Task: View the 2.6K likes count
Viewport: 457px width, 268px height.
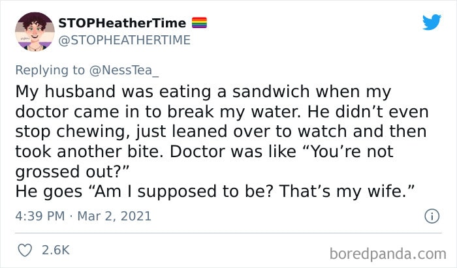Action: (x=55, y=250)
